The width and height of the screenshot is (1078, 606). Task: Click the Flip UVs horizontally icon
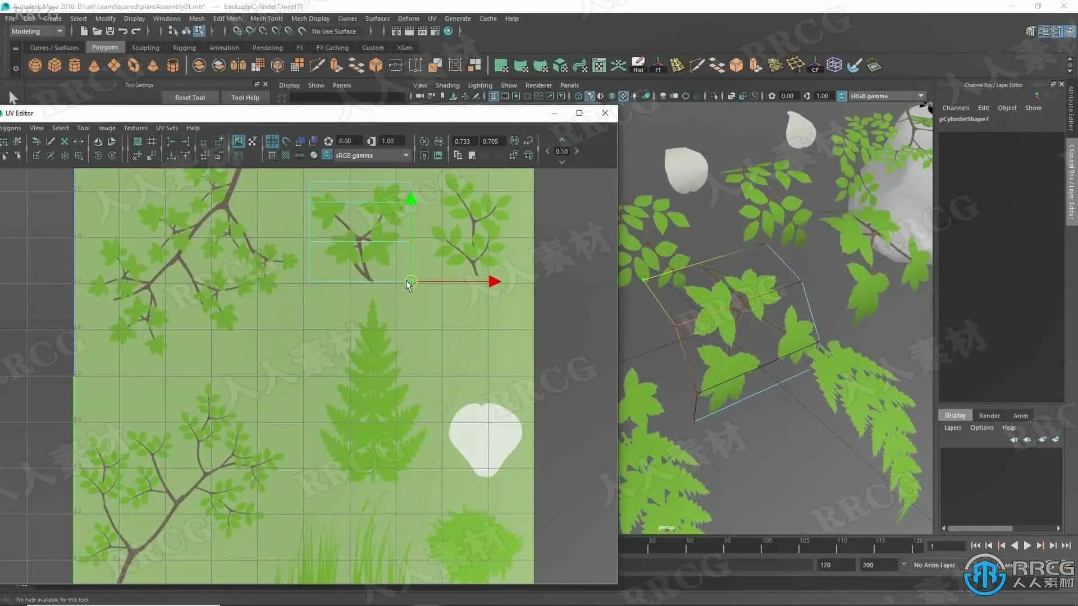point(98,141)
